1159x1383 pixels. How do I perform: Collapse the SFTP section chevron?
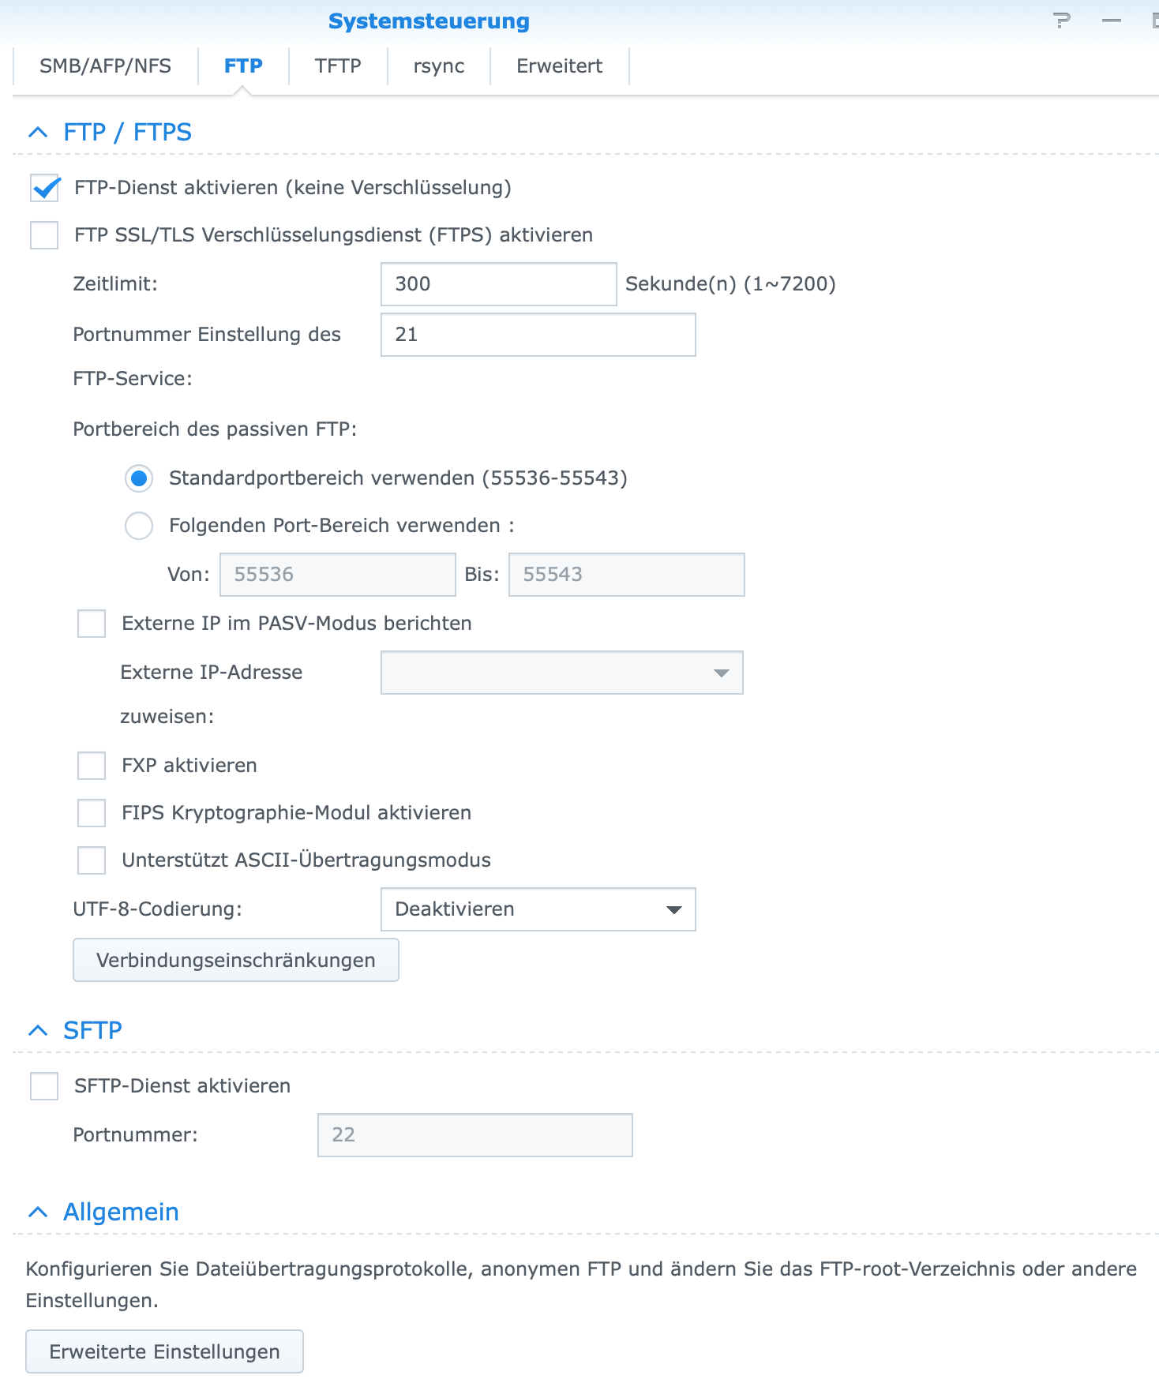point(38,1031)
